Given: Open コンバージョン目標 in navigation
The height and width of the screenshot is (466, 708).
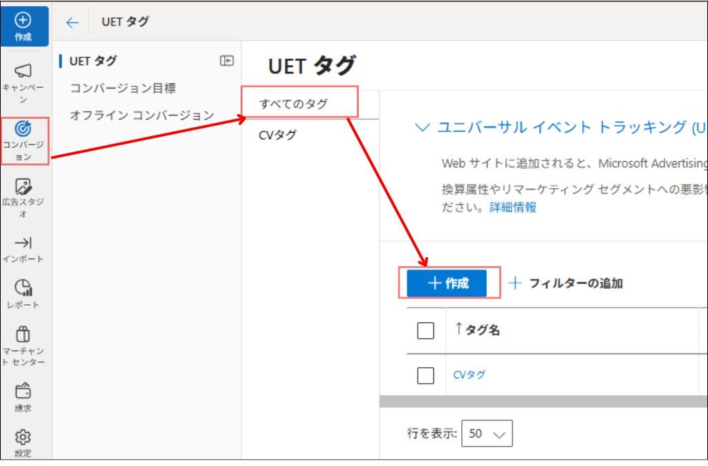Looking at the screenshot, I should tap(123, 88).
